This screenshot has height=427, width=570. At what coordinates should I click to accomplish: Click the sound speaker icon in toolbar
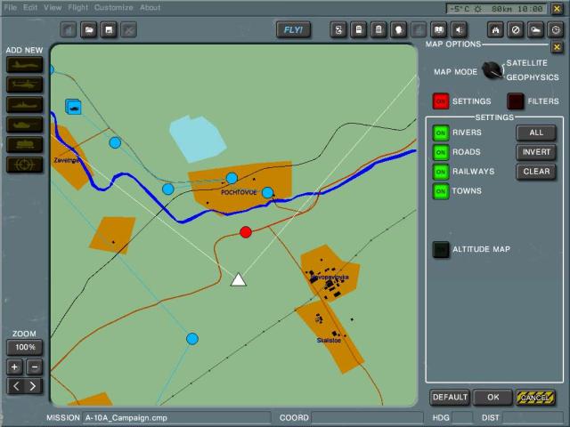coord(459,30)
